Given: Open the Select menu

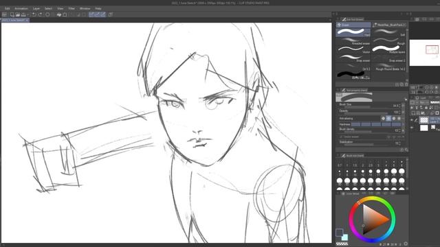Looking at the screenshot, I should click(48, 9).
